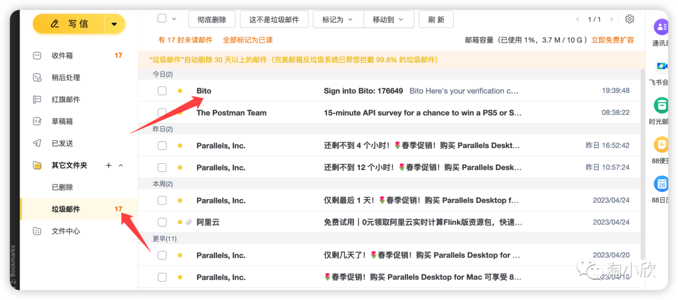The width and height of the screenshot is (678, 300).
Task: Open the 时光邮局 green icon
Action: click(661, 105)
